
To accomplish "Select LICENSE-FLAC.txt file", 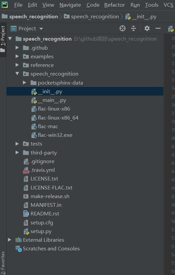I will (x=51, y=188).
